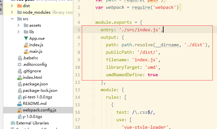Screen dimensions: 217x129
Task: Collapse the src folder
Action: coord(12,19)
